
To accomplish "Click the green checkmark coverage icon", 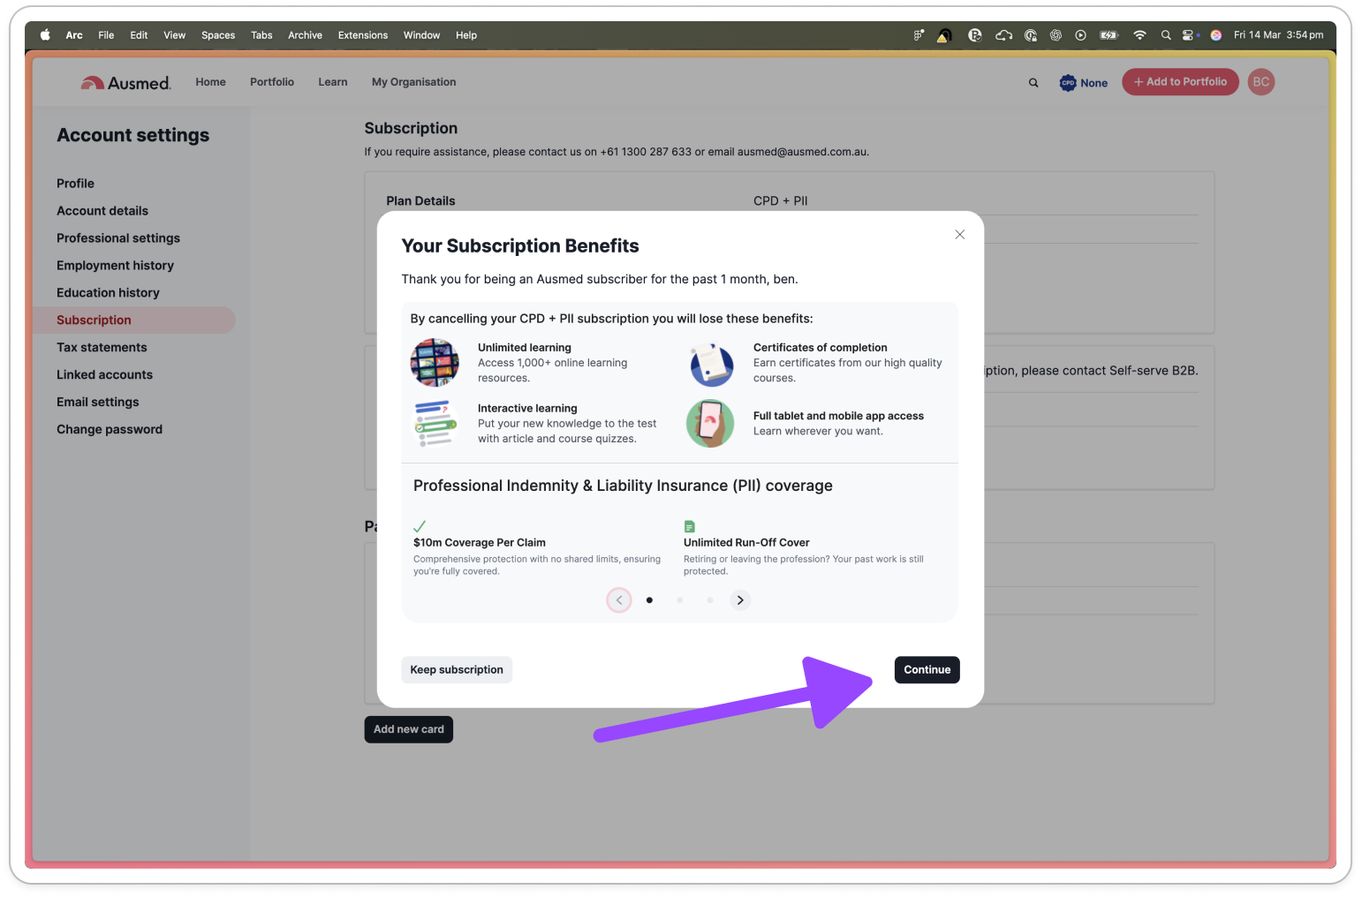I will [420, 526].
